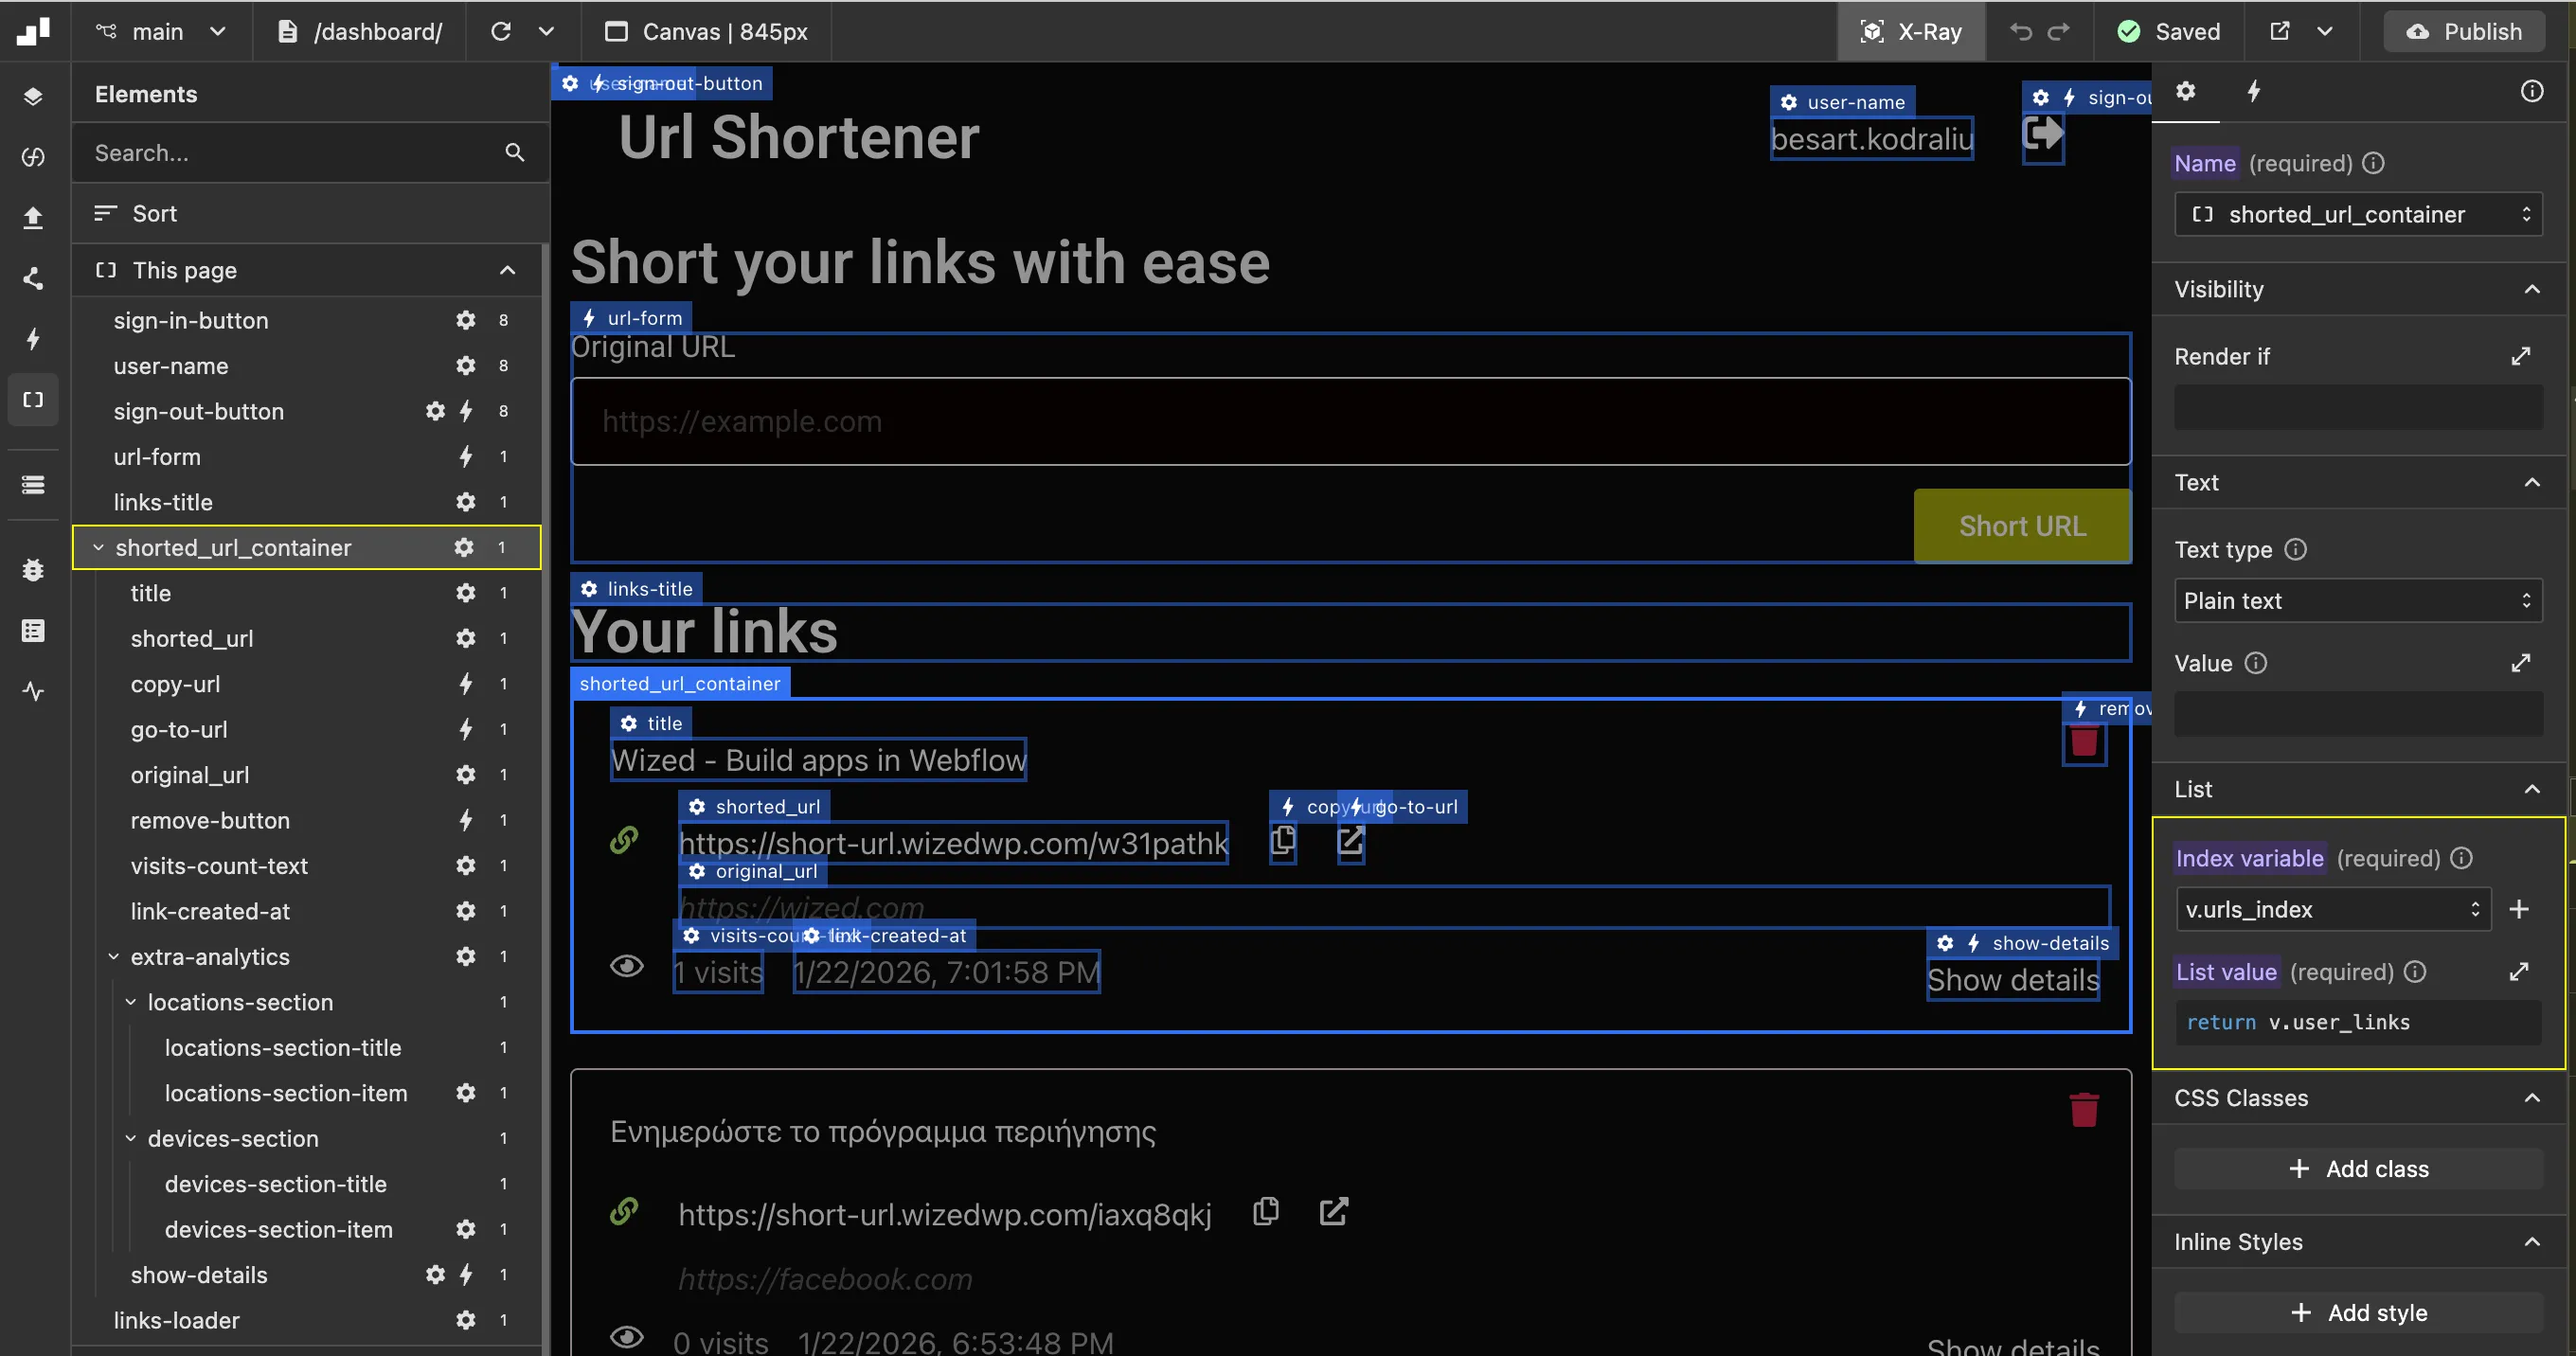The height and width of the screenshot is (1356, 2576).
Task: Click the lightning icon next to show-details element
Action: click(x=466, y=1275)
